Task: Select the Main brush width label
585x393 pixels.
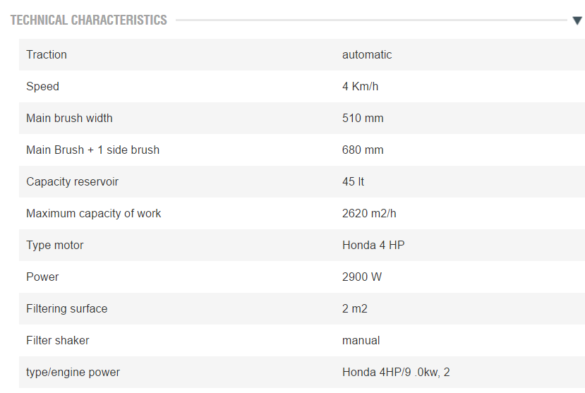Action: pos(69,119)
